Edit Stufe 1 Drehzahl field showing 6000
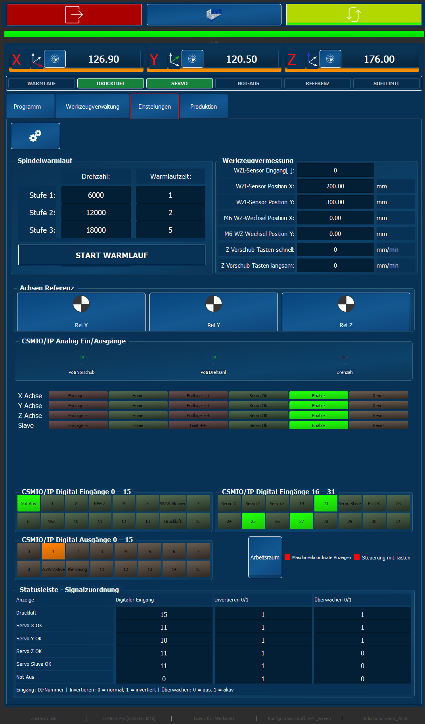This screenshot has height=724, width=425. (96, 195)
